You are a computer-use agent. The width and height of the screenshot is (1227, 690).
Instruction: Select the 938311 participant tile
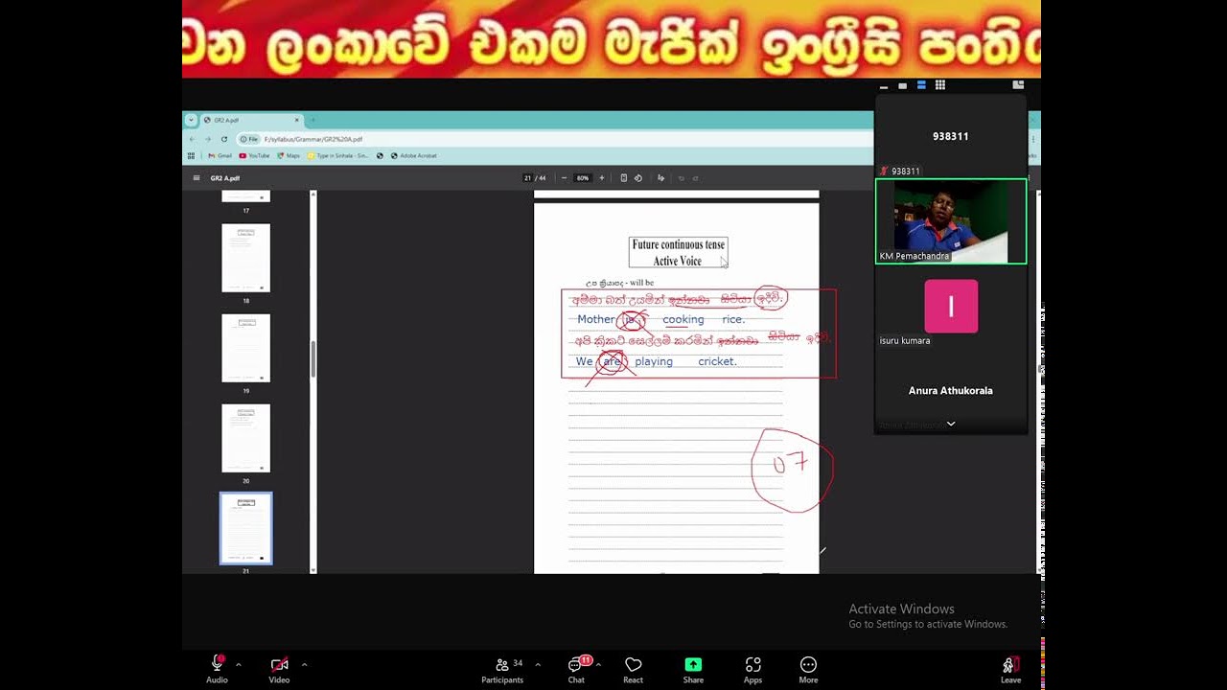coord(951,136)
